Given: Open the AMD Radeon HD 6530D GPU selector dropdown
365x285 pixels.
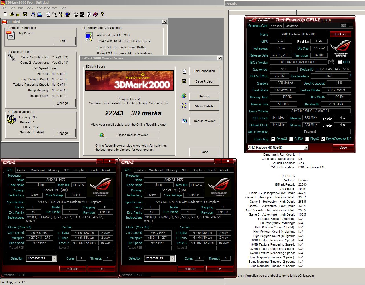Looking at the screenshot, I should tap(306, 148).
